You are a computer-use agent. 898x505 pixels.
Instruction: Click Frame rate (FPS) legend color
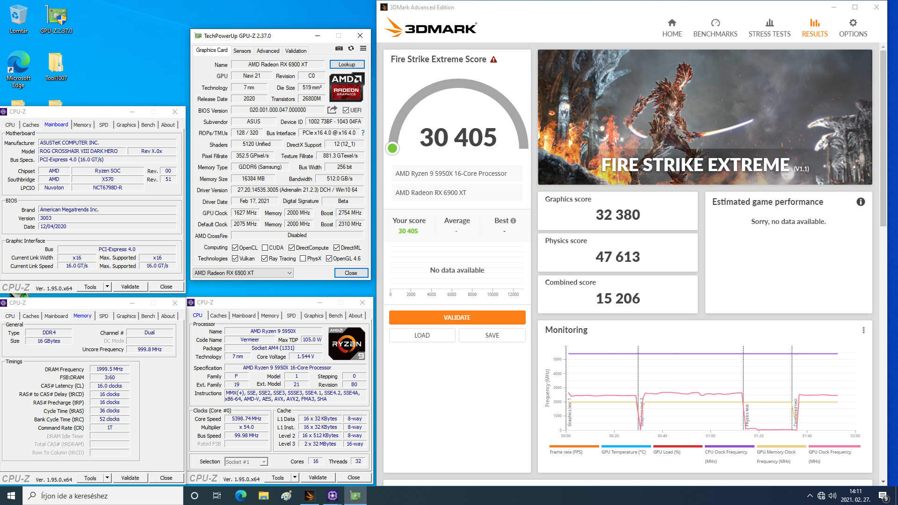(574, 447)
